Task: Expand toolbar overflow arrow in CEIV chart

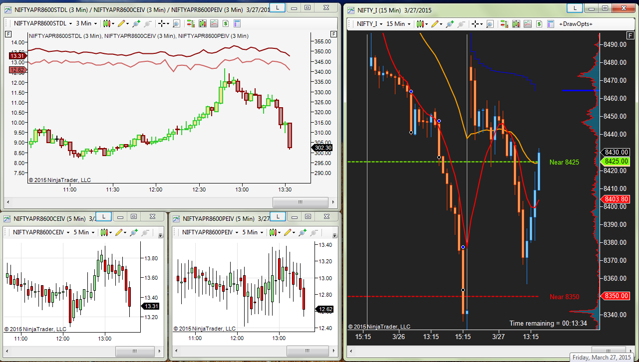Action: tap(160, 235)
